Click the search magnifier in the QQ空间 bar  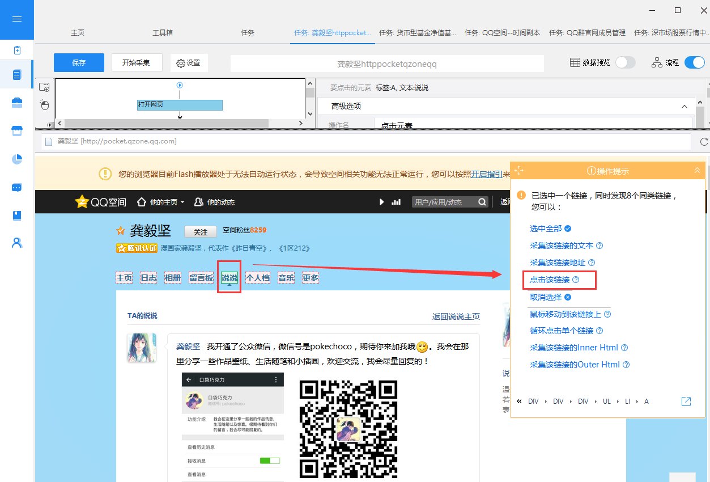point(482,202)
